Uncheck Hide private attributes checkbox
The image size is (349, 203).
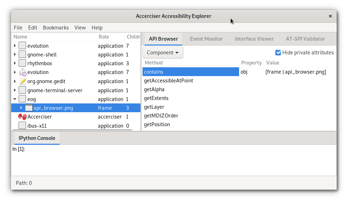pyautogui.click(x=278, y=53)
